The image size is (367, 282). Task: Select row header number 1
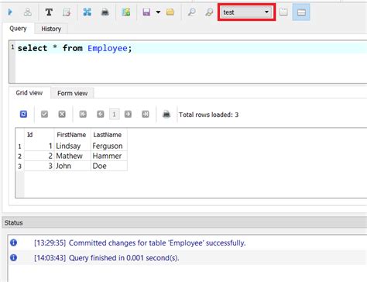(x=19, y=146)
